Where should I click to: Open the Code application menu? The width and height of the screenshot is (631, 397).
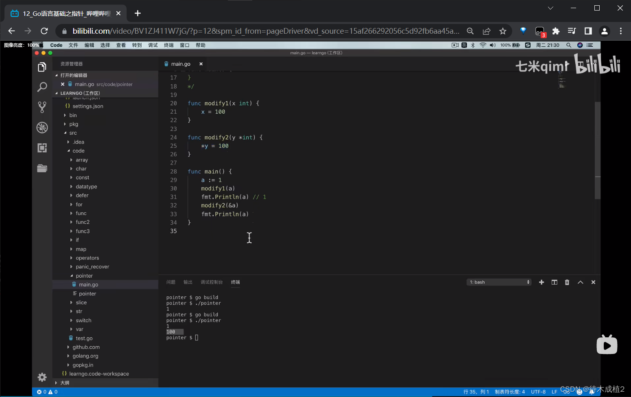click(56, 45)
